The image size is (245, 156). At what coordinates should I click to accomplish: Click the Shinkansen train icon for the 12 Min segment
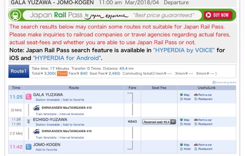pyautogui.click(x=36, y=131)
